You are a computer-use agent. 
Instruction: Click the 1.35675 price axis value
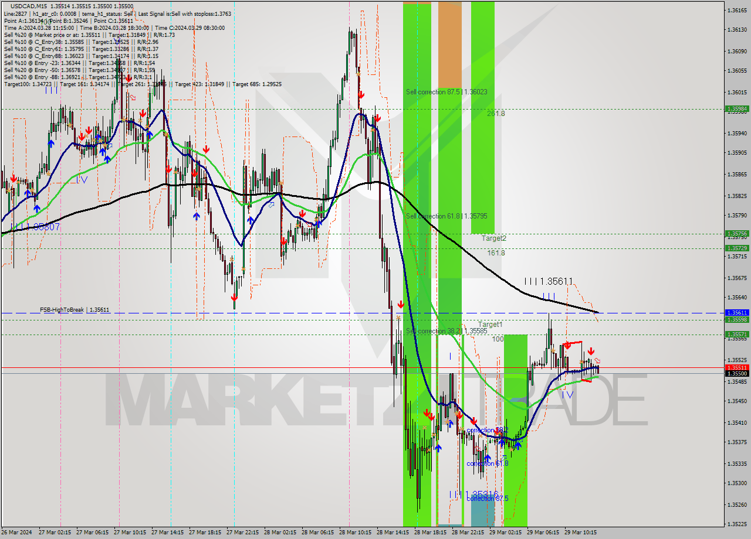click(x=737, y=278)
